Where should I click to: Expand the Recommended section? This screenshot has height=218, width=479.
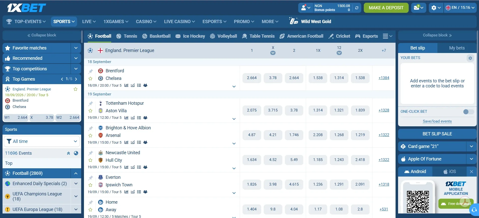click(x=76, y=58)
